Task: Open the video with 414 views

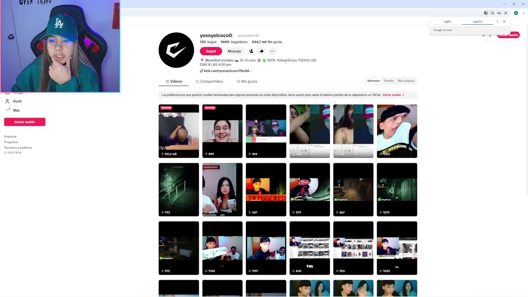Action: [x=266, y=131]
